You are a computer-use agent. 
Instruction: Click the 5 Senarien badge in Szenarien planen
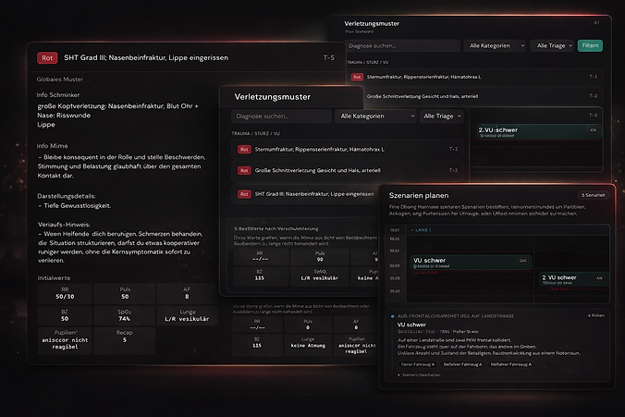[x=593, y=195]
